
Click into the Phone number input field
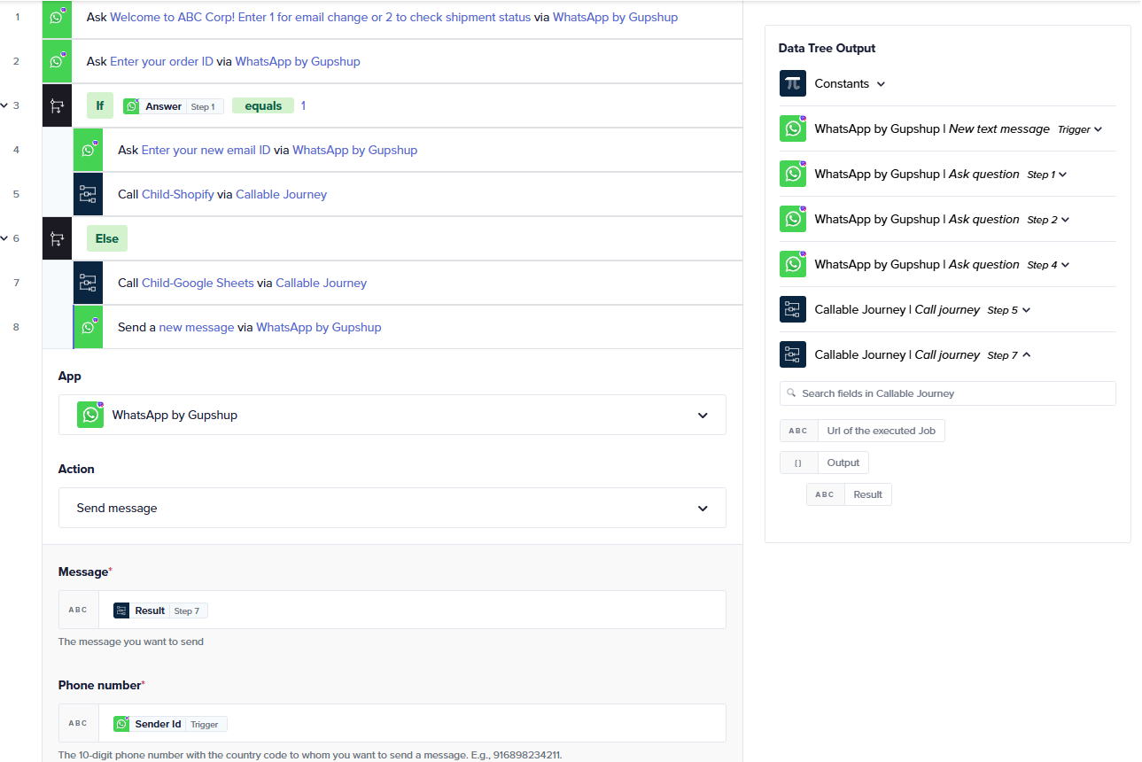(x=412, y=723)
